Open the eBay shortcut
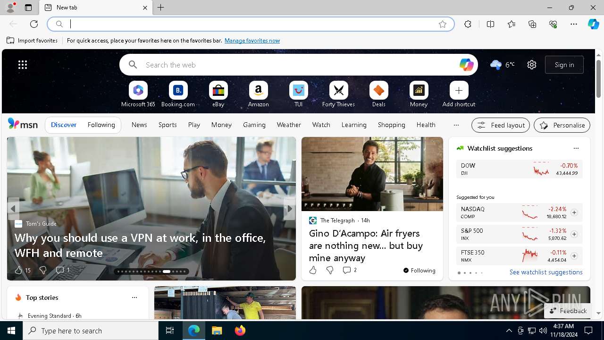Screen dimensions: 604x340 [218, 94]
